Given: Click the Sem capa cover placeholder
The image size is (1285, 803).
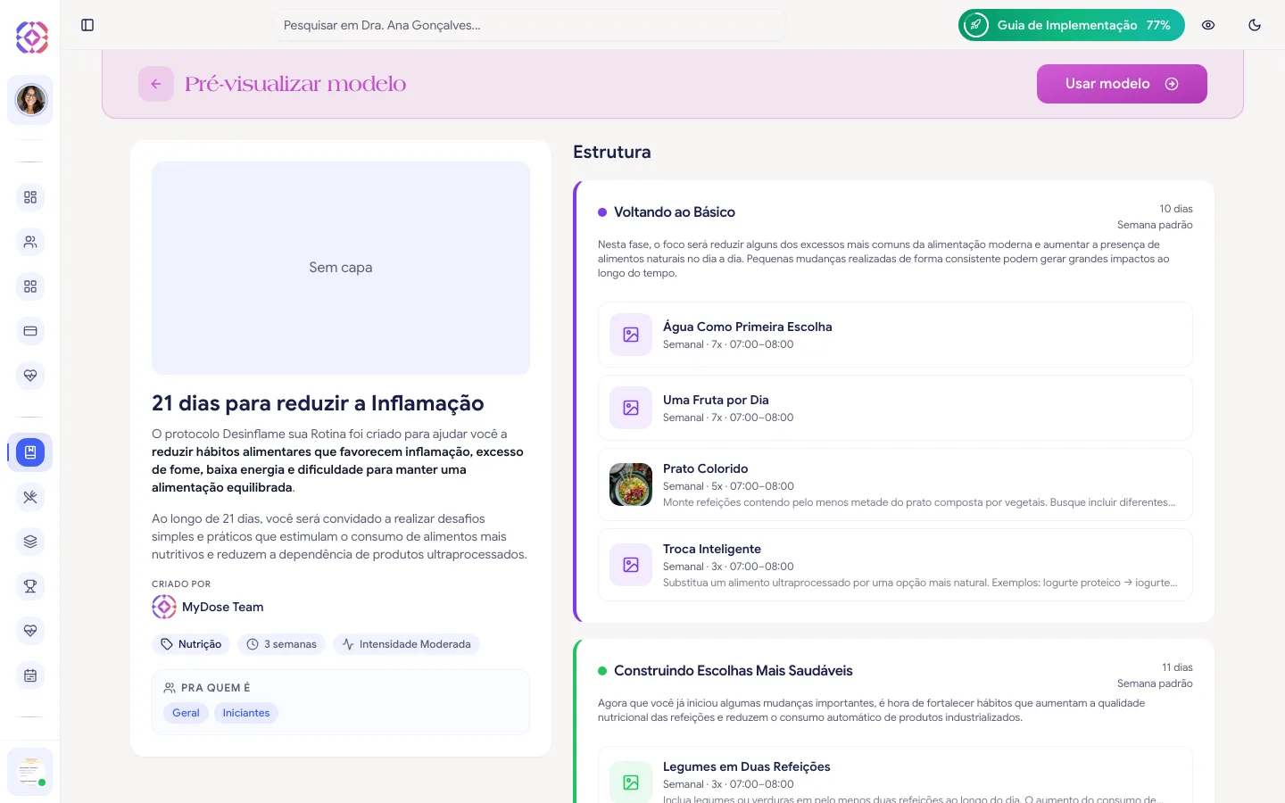Looking at the screenshot, I should tap(341, 268).
